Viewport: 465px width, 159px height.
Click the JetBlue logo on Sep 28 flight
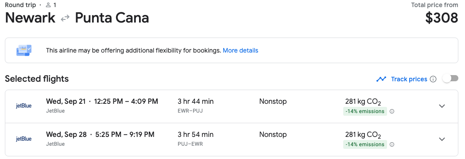point(24,139)
